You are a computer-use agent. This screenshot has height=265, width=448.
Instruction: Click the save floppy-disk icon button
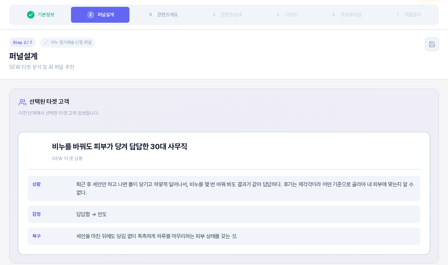[x=432, y=44]
